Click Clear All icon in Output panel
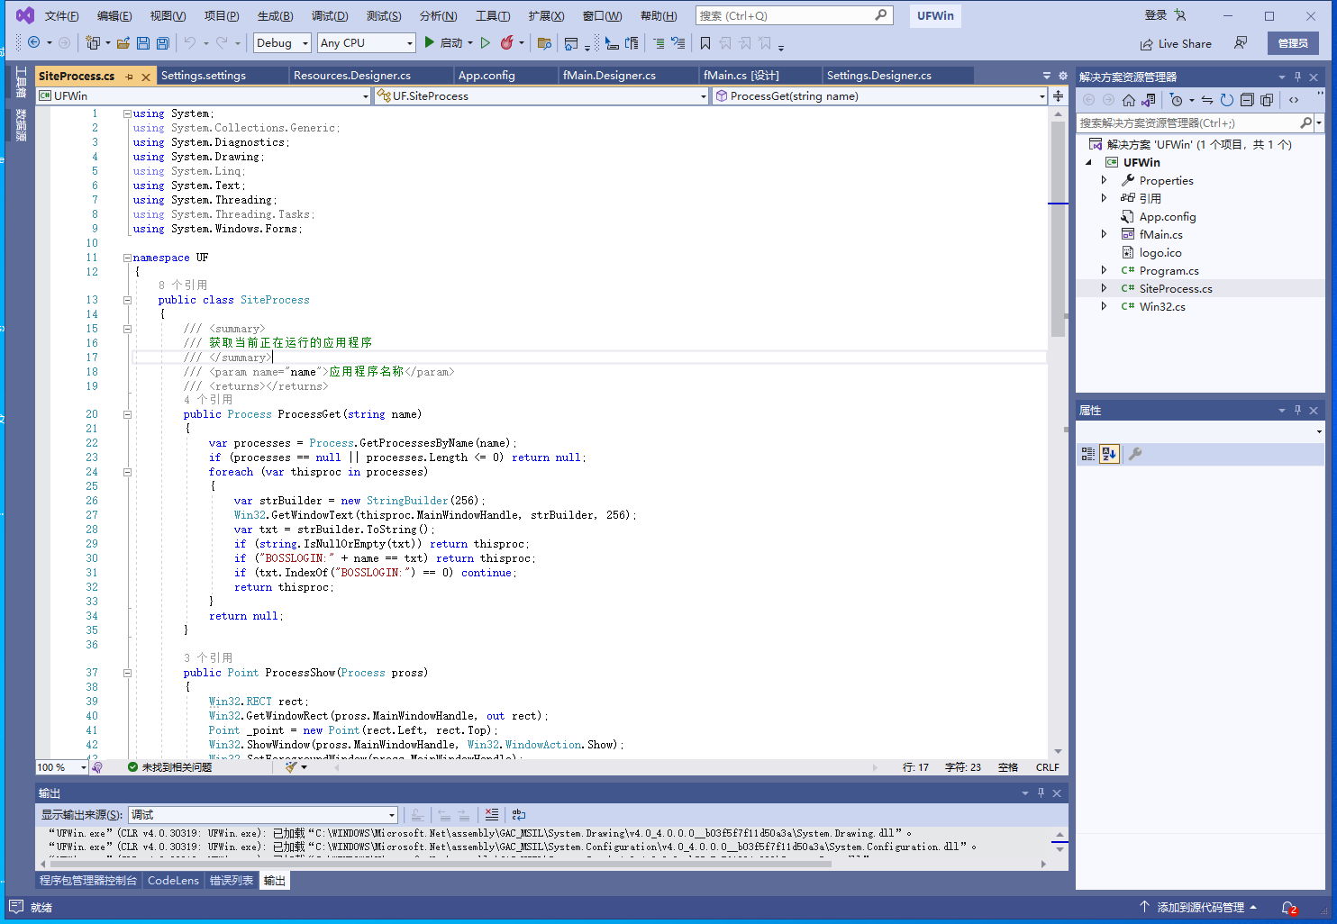This screenshot has height=924, width=1337. click(492, 814)
